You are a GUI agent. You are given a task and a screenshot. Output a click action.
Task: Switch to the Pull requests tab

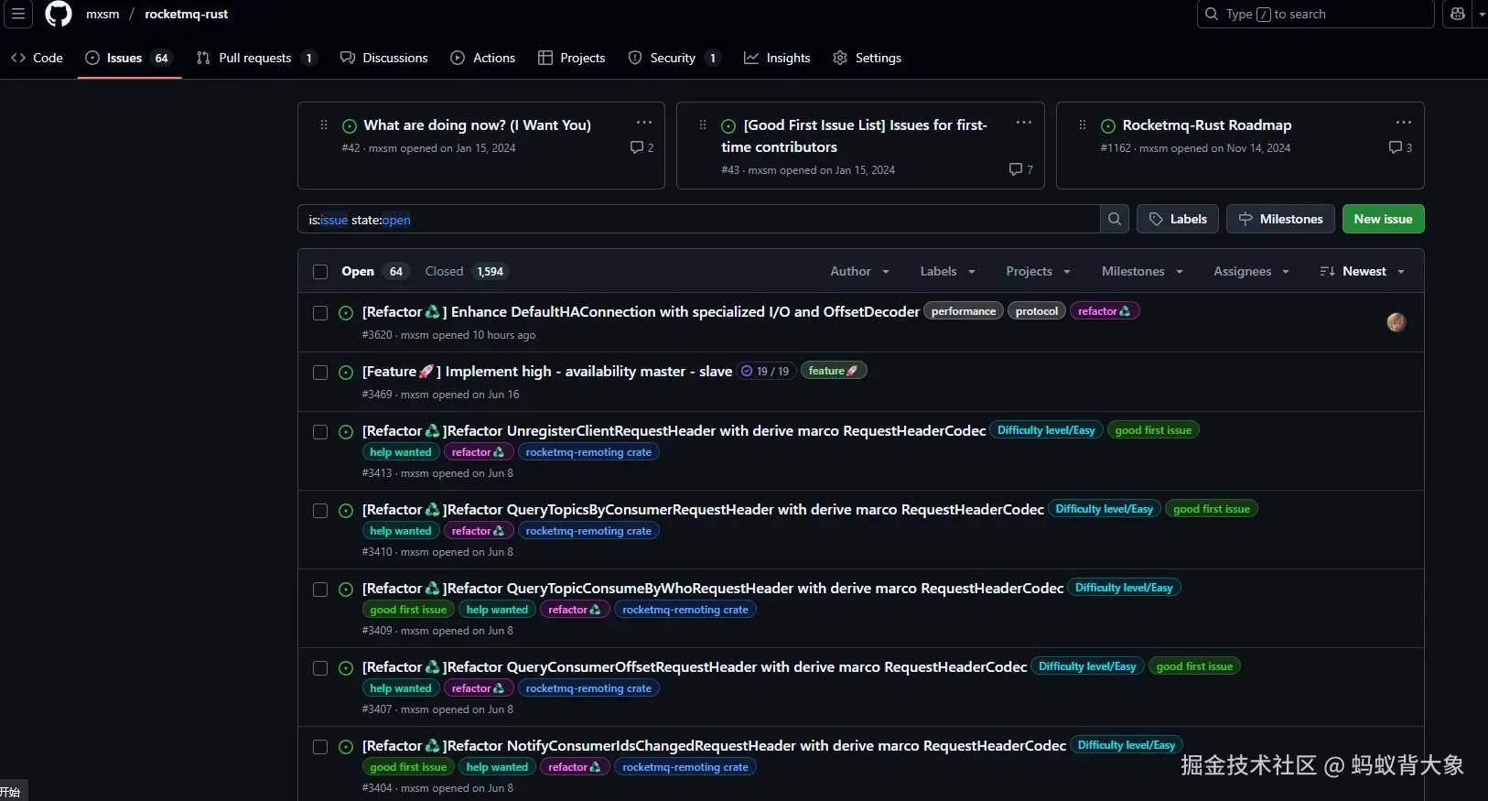coord(256,58)
